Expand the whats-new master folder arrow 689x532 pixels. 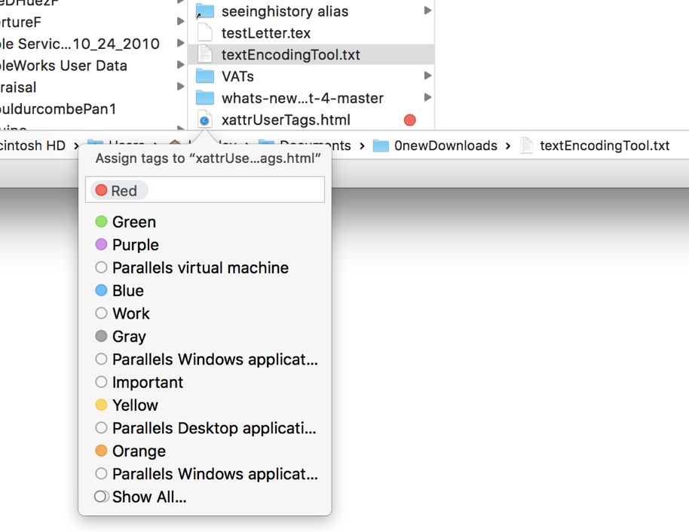(x=427, y=98)
